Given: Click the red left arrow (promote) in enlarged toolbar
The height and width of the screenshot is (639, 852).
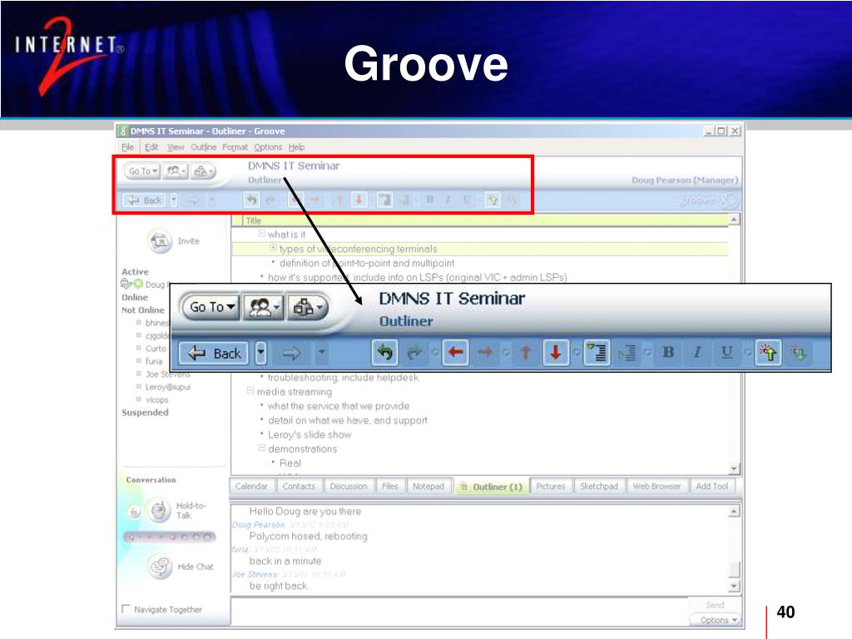Looking at the screenshot, I should click(x=456, y=353).
